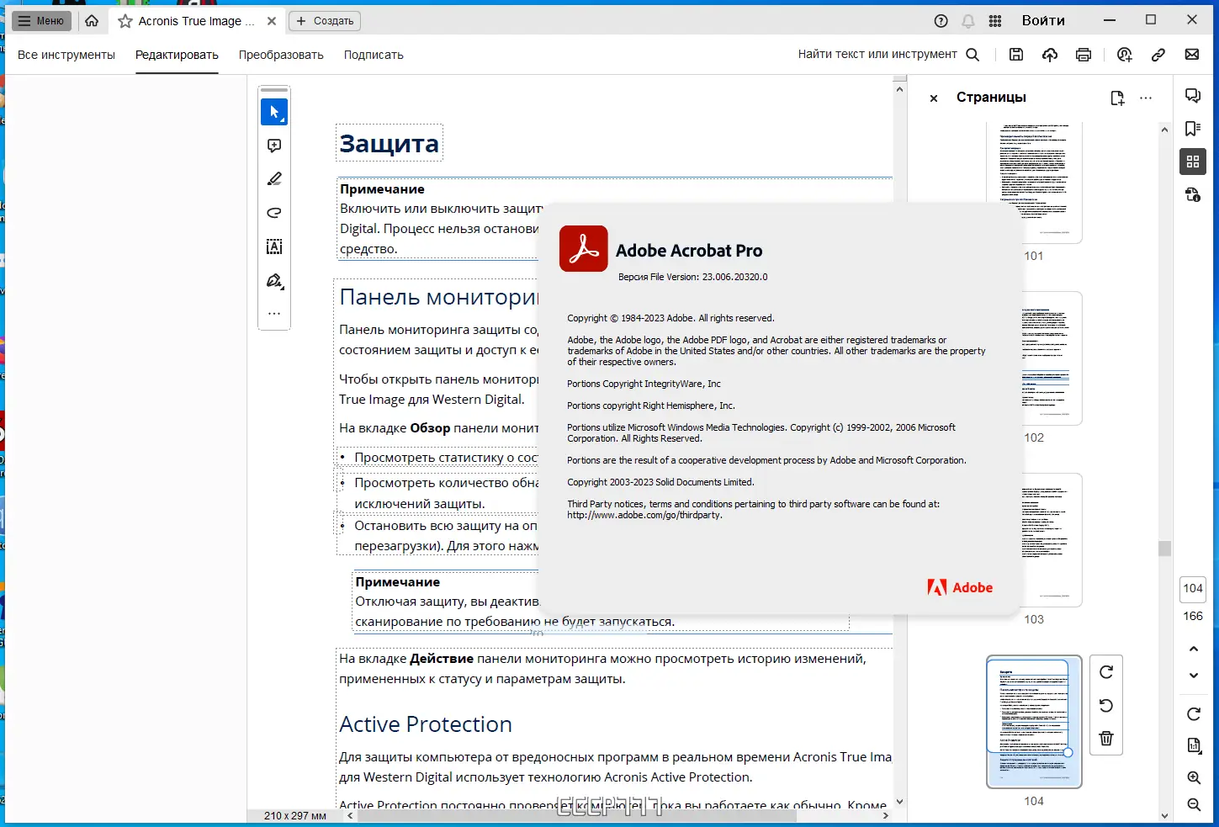Click the current page number field 104
This screenshot has height=827, width=1219.
pyautogui.click(x=1193, y=588)
